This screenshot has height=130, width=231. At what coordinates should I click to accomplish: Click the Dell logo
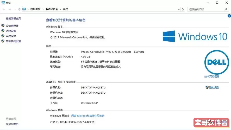[x=217, y=62]
